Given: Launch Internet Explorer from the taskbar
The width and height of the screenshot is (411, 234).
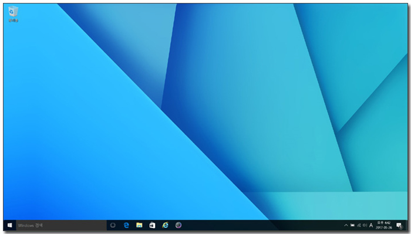Looking at the screenshot, I should [165, 225].
